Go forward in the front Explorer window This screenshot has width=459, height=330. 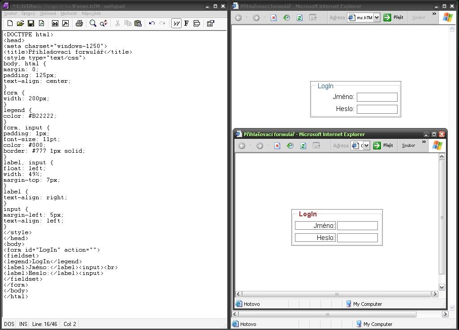[x=260, y=146]
